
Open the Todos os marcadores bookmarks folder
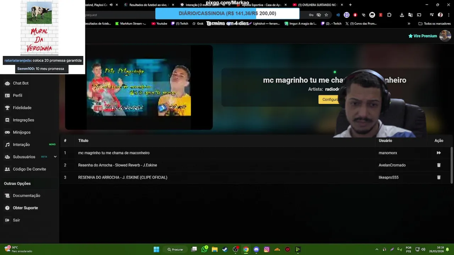tap(434, 24)
